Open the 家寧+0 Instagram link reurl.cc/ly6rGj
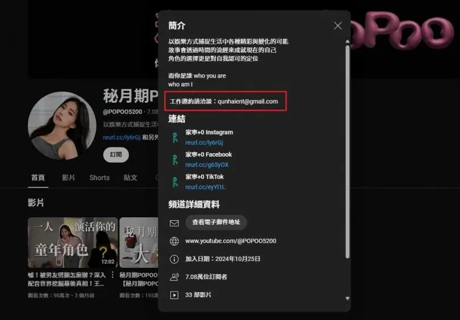Screen dimensions: 460x320 [x=204, y=142]
